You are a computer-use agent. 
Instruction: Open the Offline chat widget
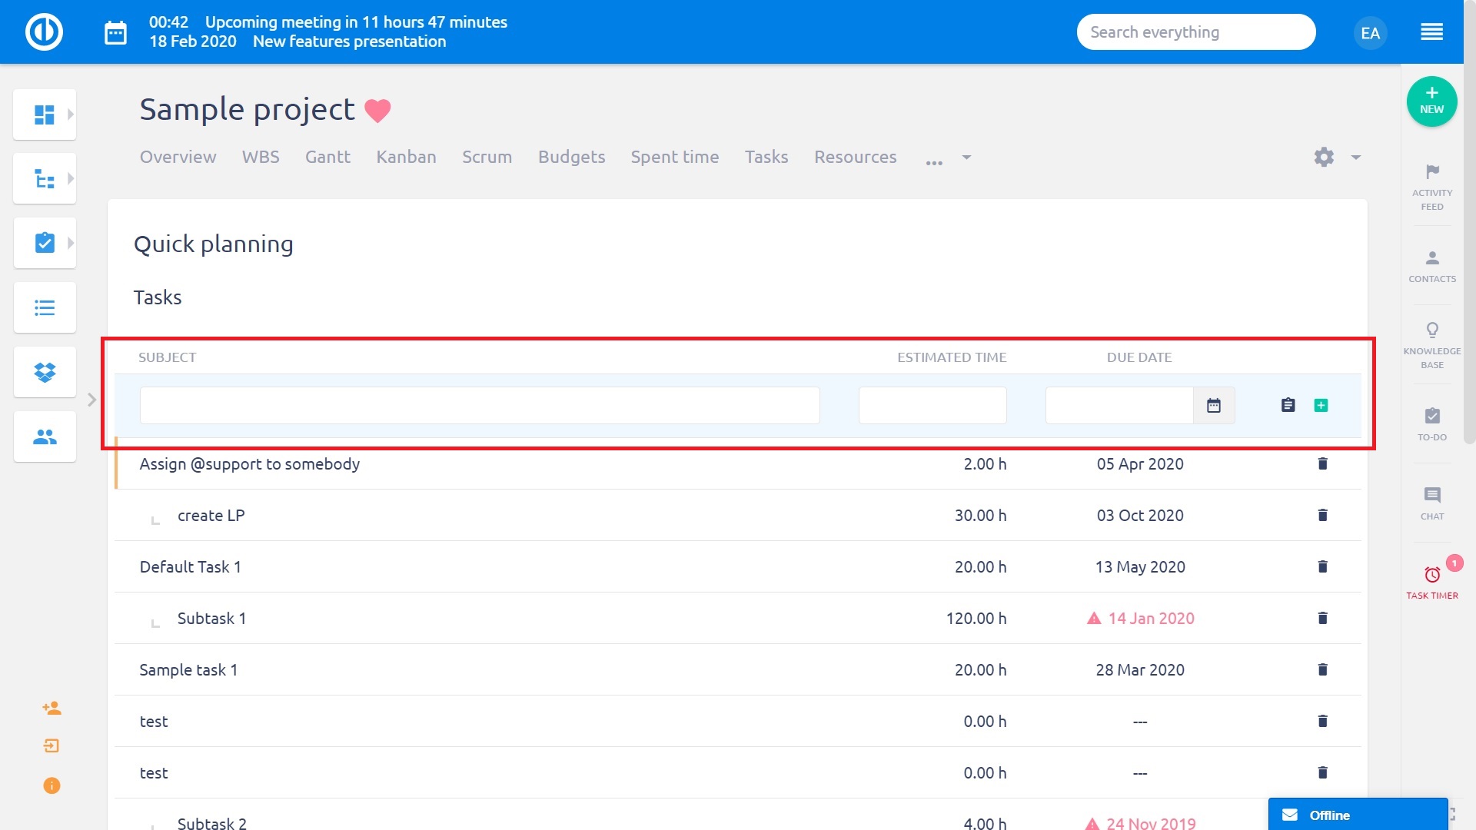point(1357,815)
